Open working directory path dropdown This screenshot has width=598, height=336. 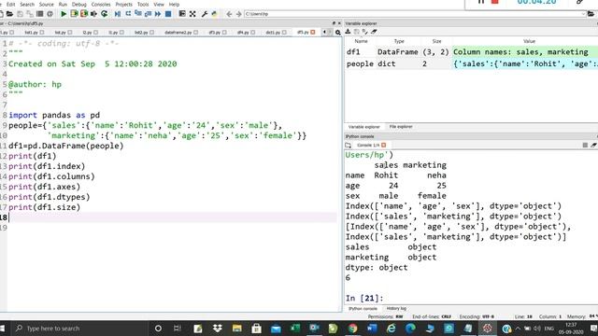click(x=583, y=14)
